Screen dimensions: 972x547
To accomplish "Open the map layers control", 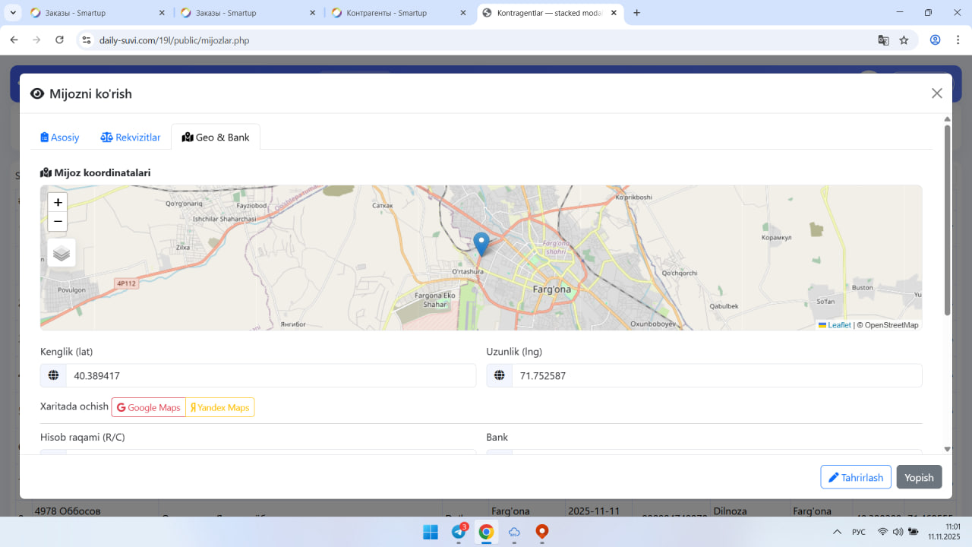I will point(62,253).
